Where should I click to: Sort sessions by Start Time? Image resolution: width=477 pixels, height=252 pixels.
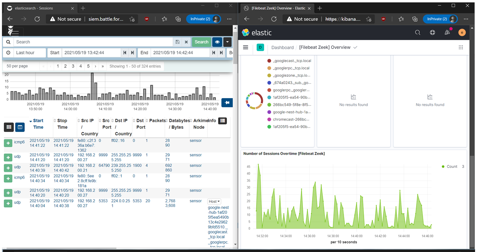click(38, 124)
